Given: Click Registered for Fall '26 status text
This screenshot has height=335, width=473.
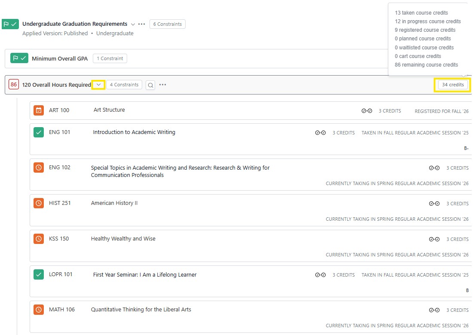Looking at the screenshot, I should tap(442, 111).
